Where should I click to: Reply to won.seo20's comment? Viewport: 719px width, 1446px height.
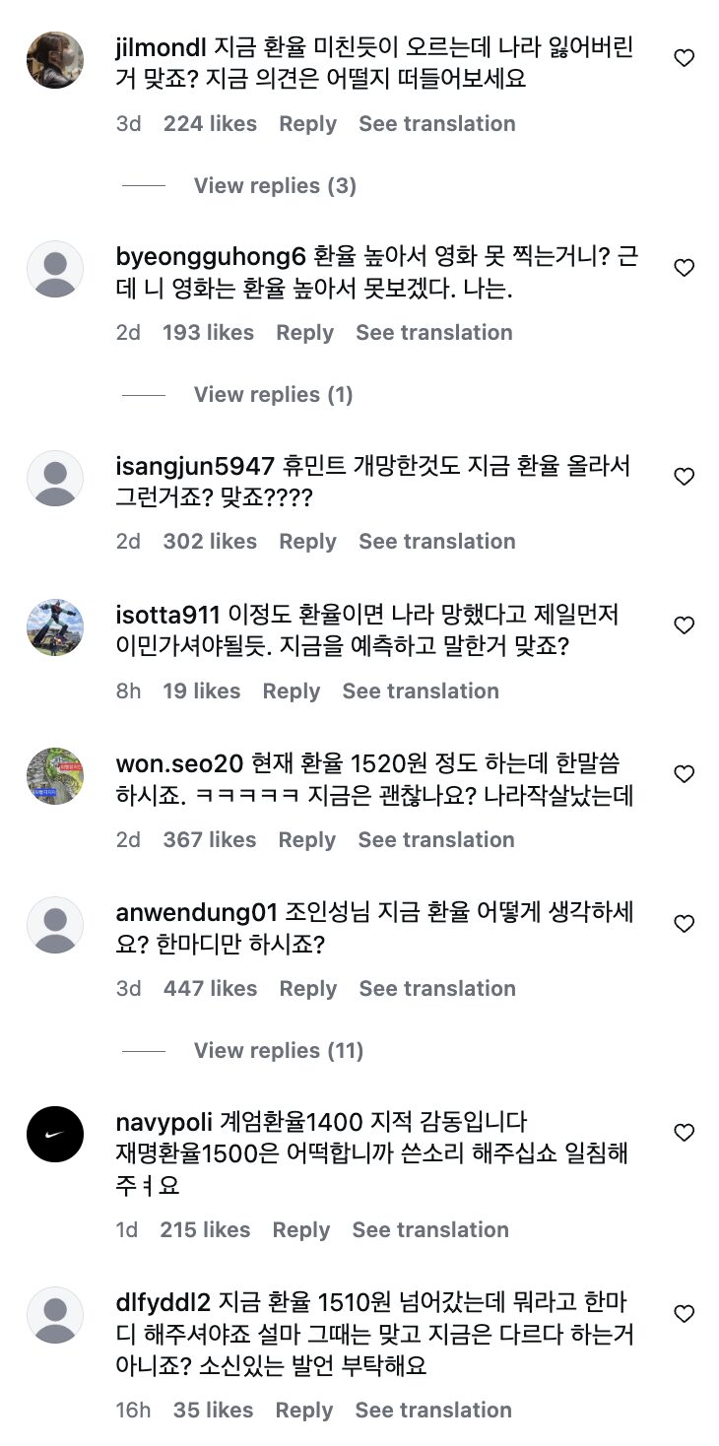click(x=306, y=839)
